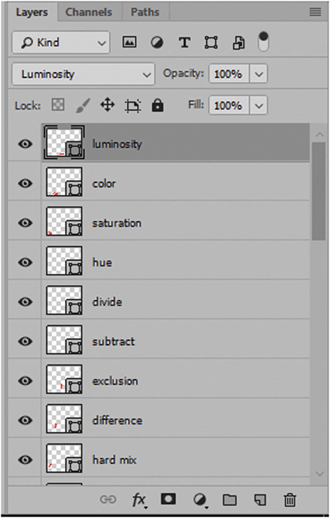
Task: Add a layer mask
Action: 168,499
